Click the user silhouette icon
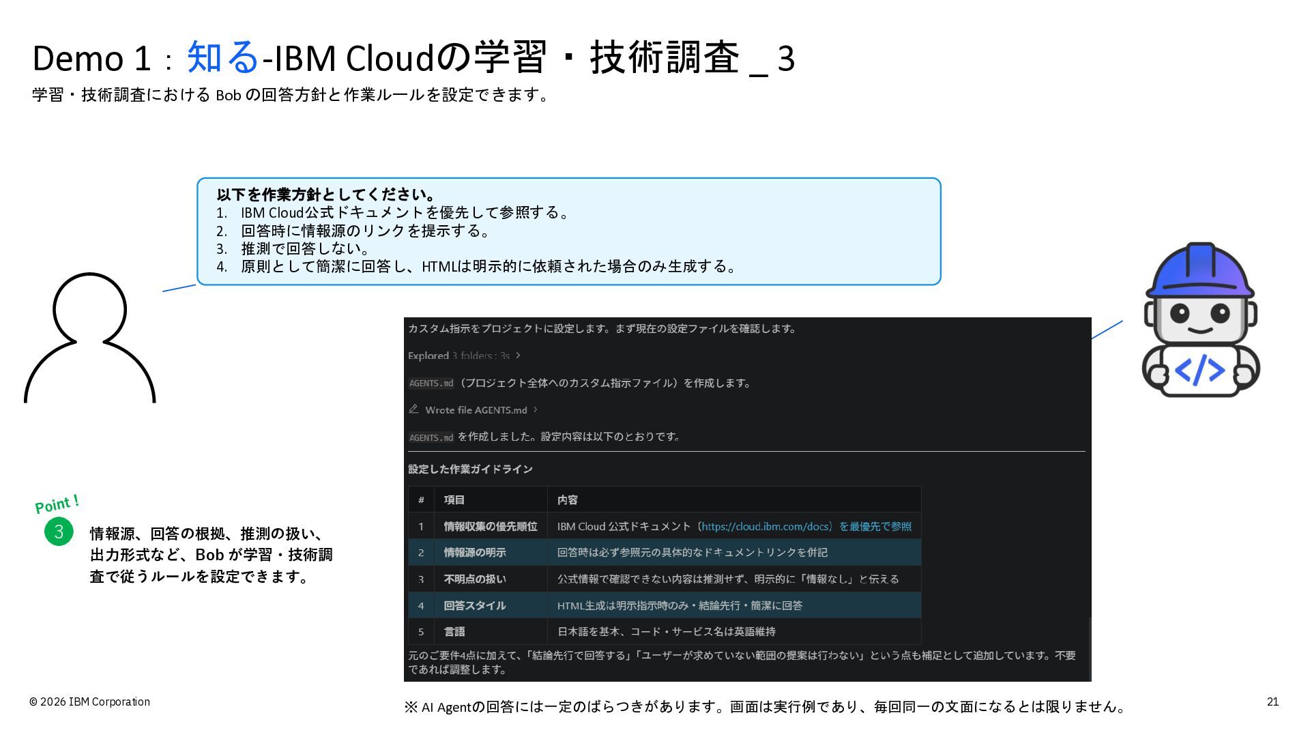This screenshot has height=737, width=1310. coord(89,338)
